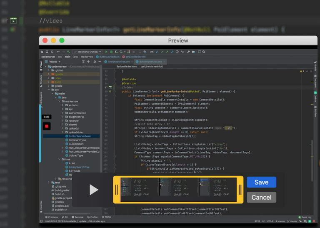Click the Project panel gear options icon
The height and width of the screenshot is (228, 320).
point(95,62)
